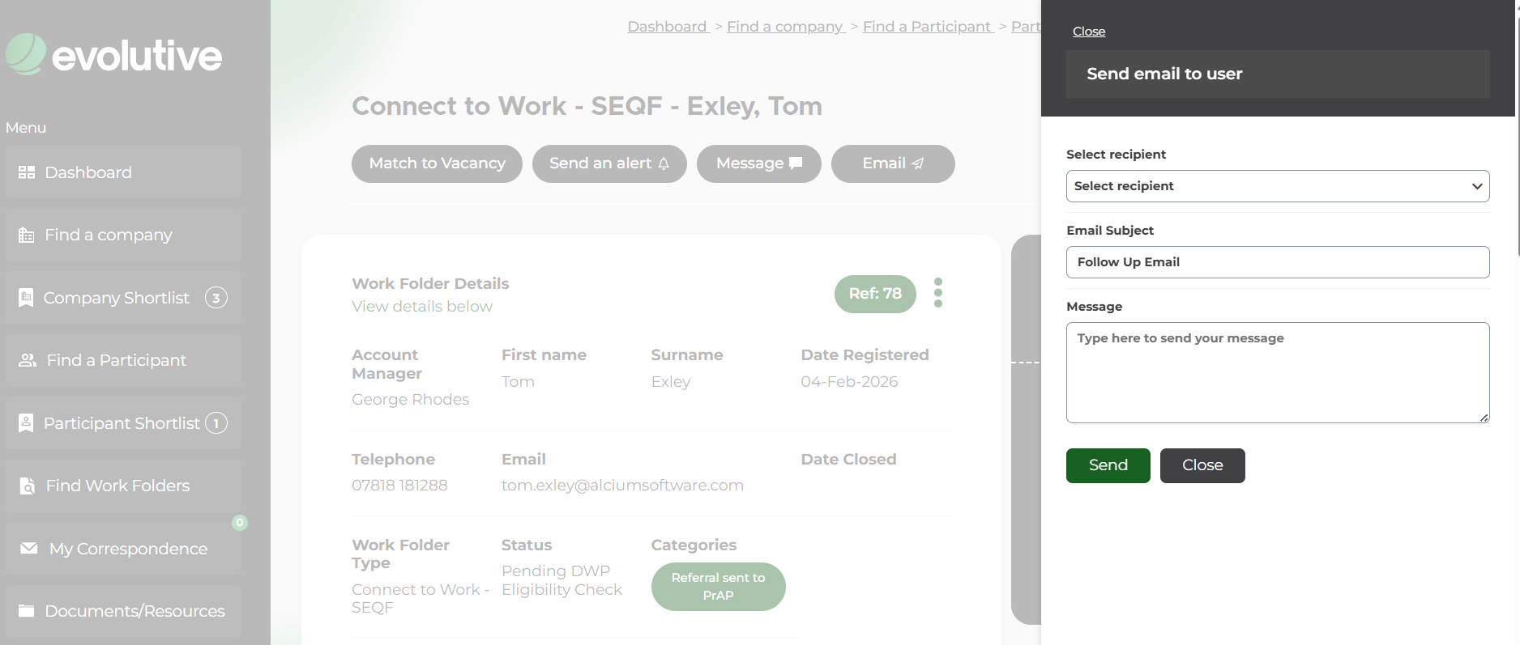Expand the Select recipient dropdown

[1277, 186]
